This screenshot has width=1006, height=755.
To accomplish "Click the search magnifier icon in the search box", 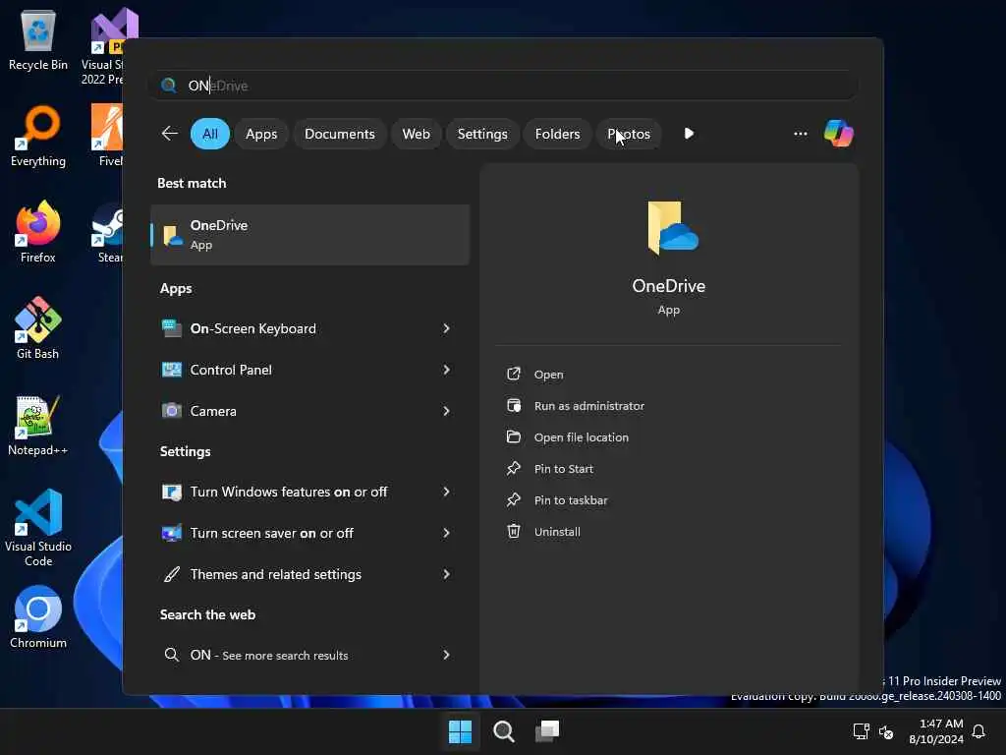I will click(169, 86).
